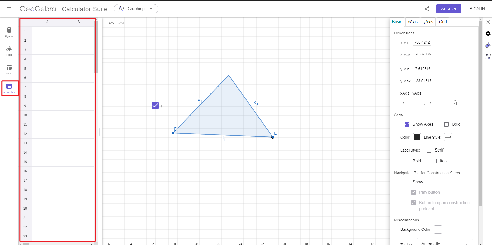This screenshot has width=492, height=245.
Task: Select point E on the triangle
Action: coord(273,137)
